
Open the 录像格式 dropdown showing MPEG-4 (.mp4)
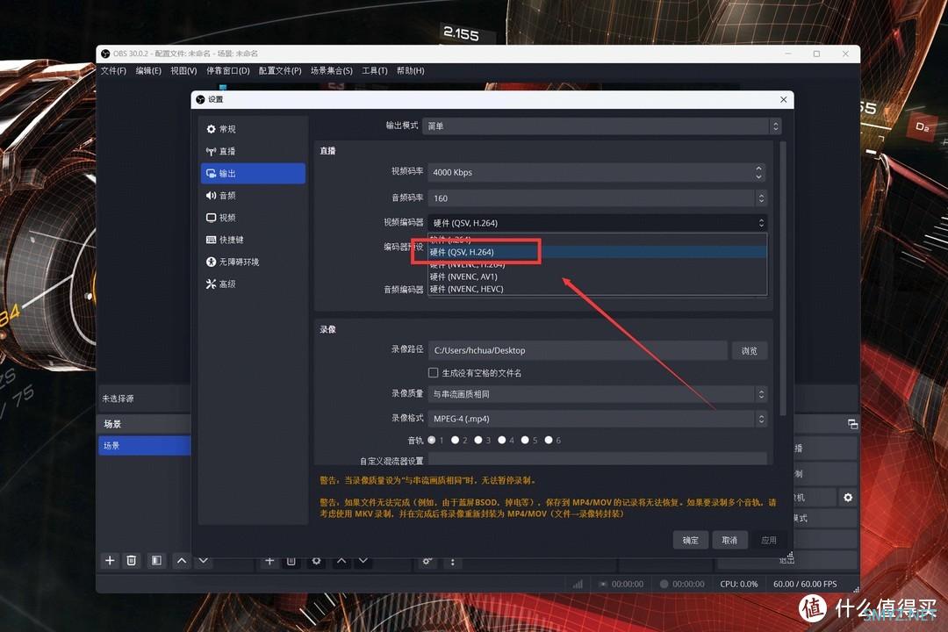tap(598, 419)
